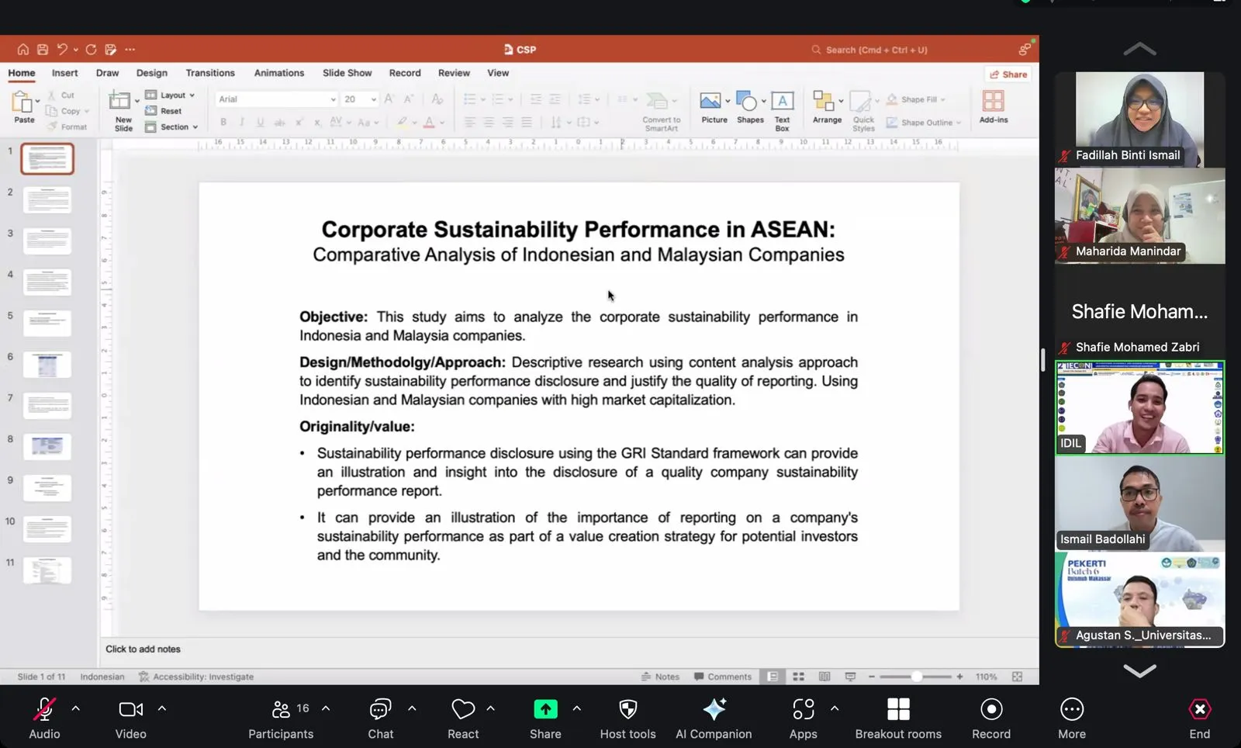Adjust the zoom level slider
This screenshot has width=1241, height=748.
916,677
